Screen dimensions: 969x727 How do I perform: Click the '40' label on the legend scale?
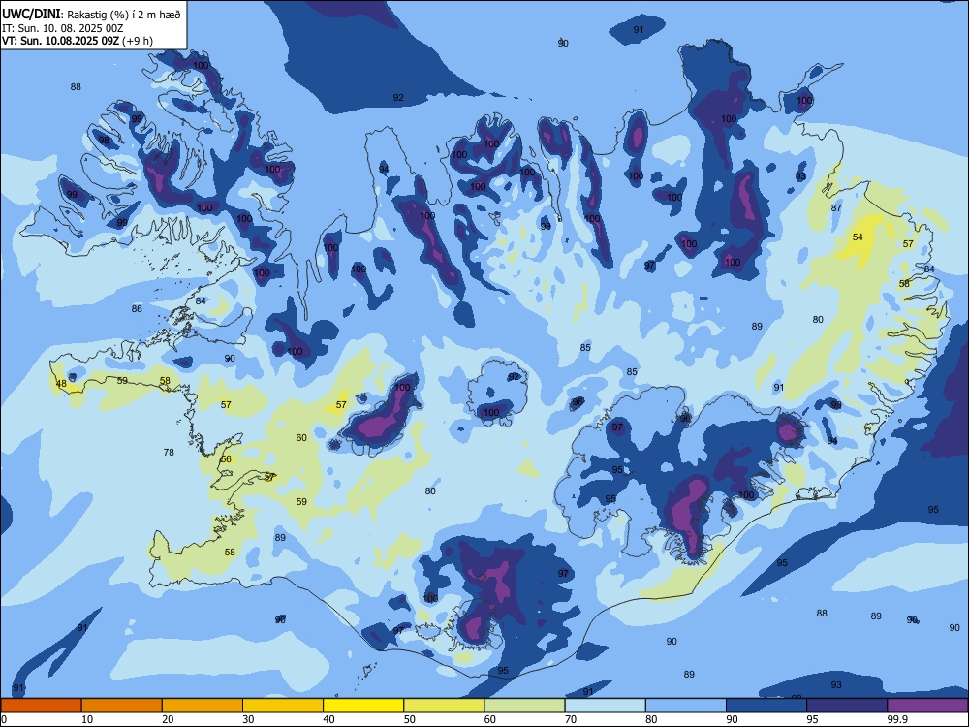329,719
